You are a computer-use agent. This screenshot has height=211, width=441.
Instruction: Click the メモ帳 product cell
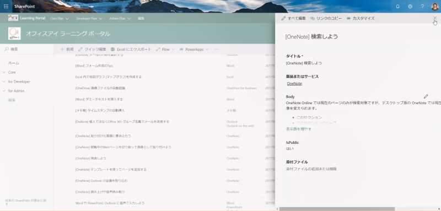231,110
